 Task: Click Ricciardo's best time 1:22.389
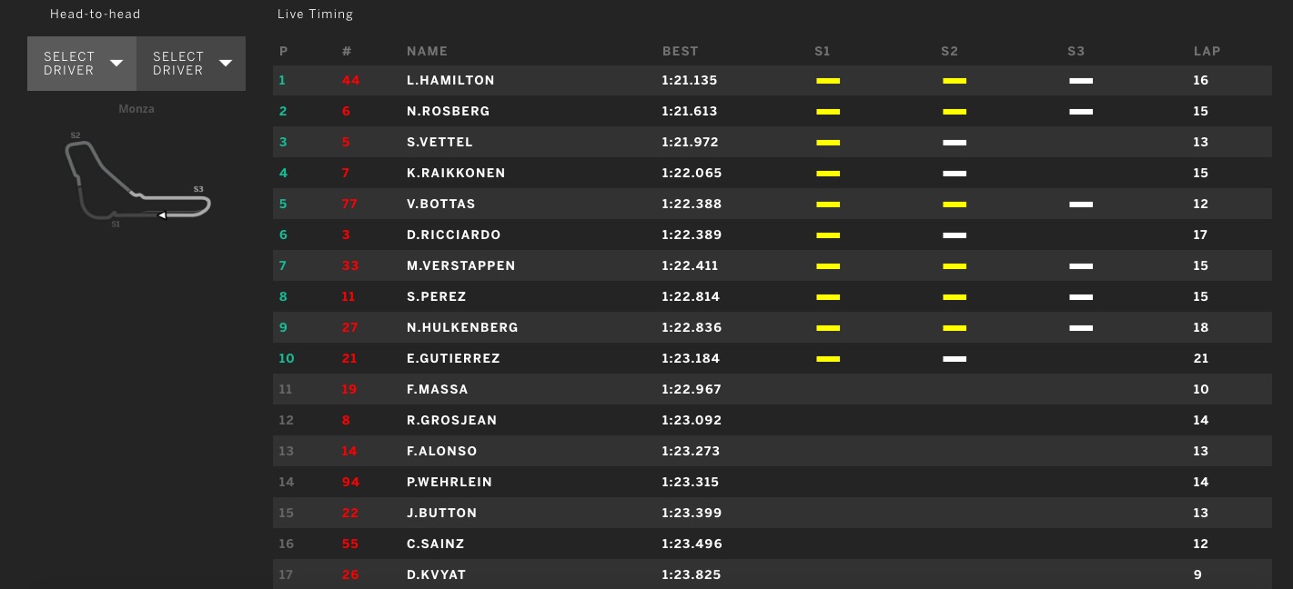[690, 235]
